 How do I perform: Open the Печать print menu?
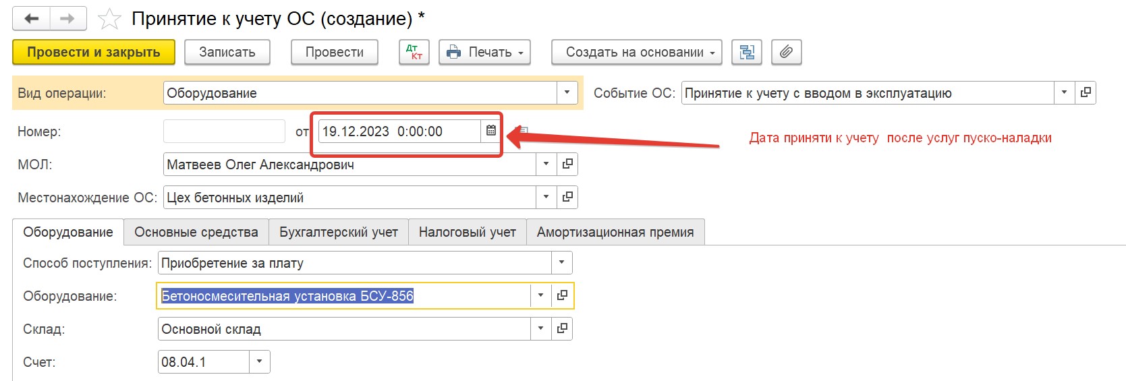tap(485, 52)
